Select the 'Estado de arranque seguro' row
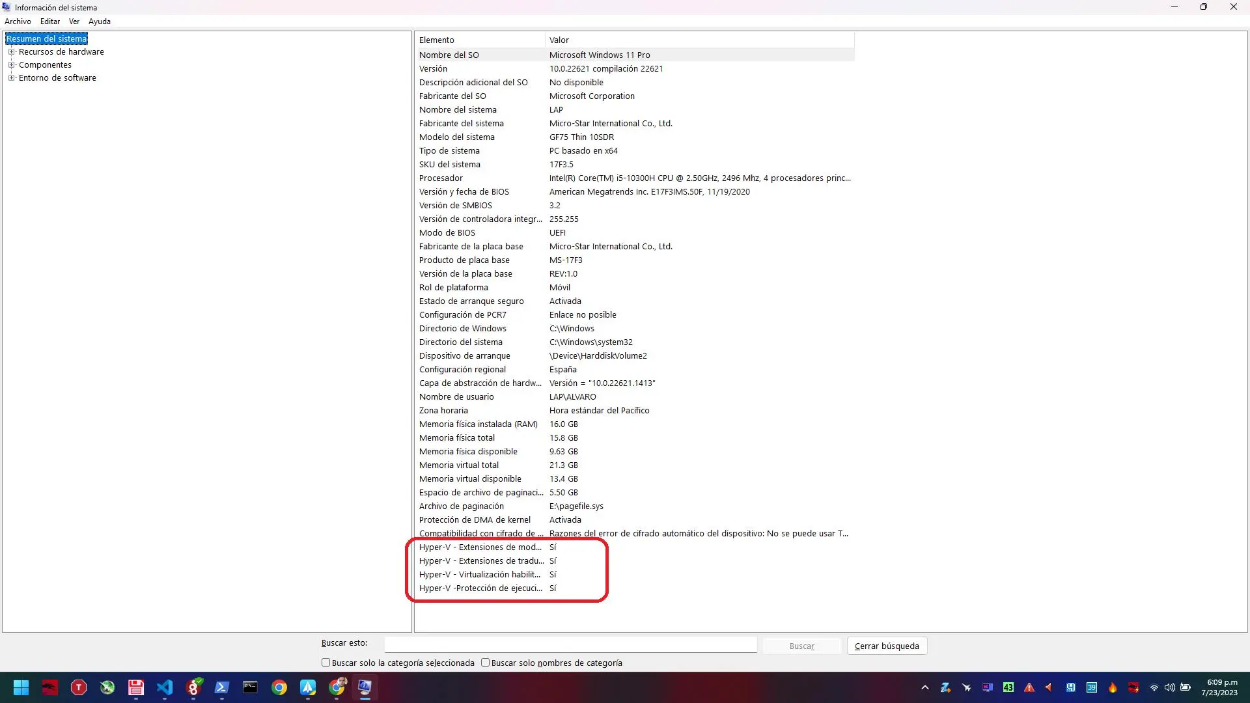1250x703 pixels. point(635,301)
